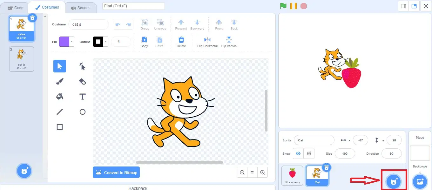Click the y position field 20

394,140
